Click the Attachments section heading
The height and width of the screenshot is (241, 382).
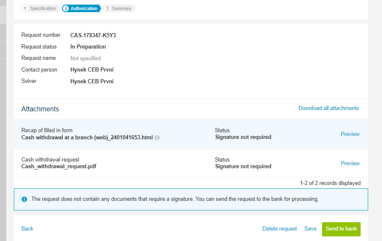pyautogui.click(x=40, y=109)
